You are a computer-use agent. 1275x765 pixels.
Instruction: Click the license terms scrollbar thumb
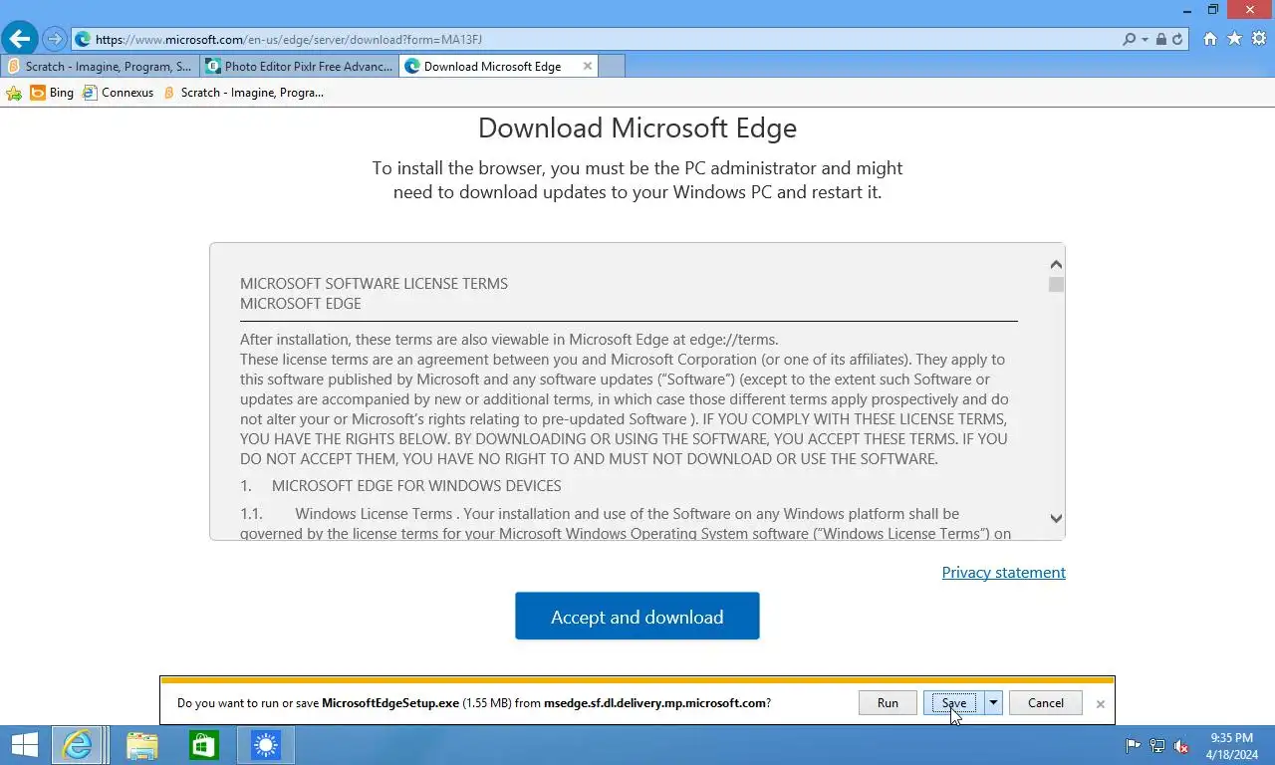(1056, 285)
